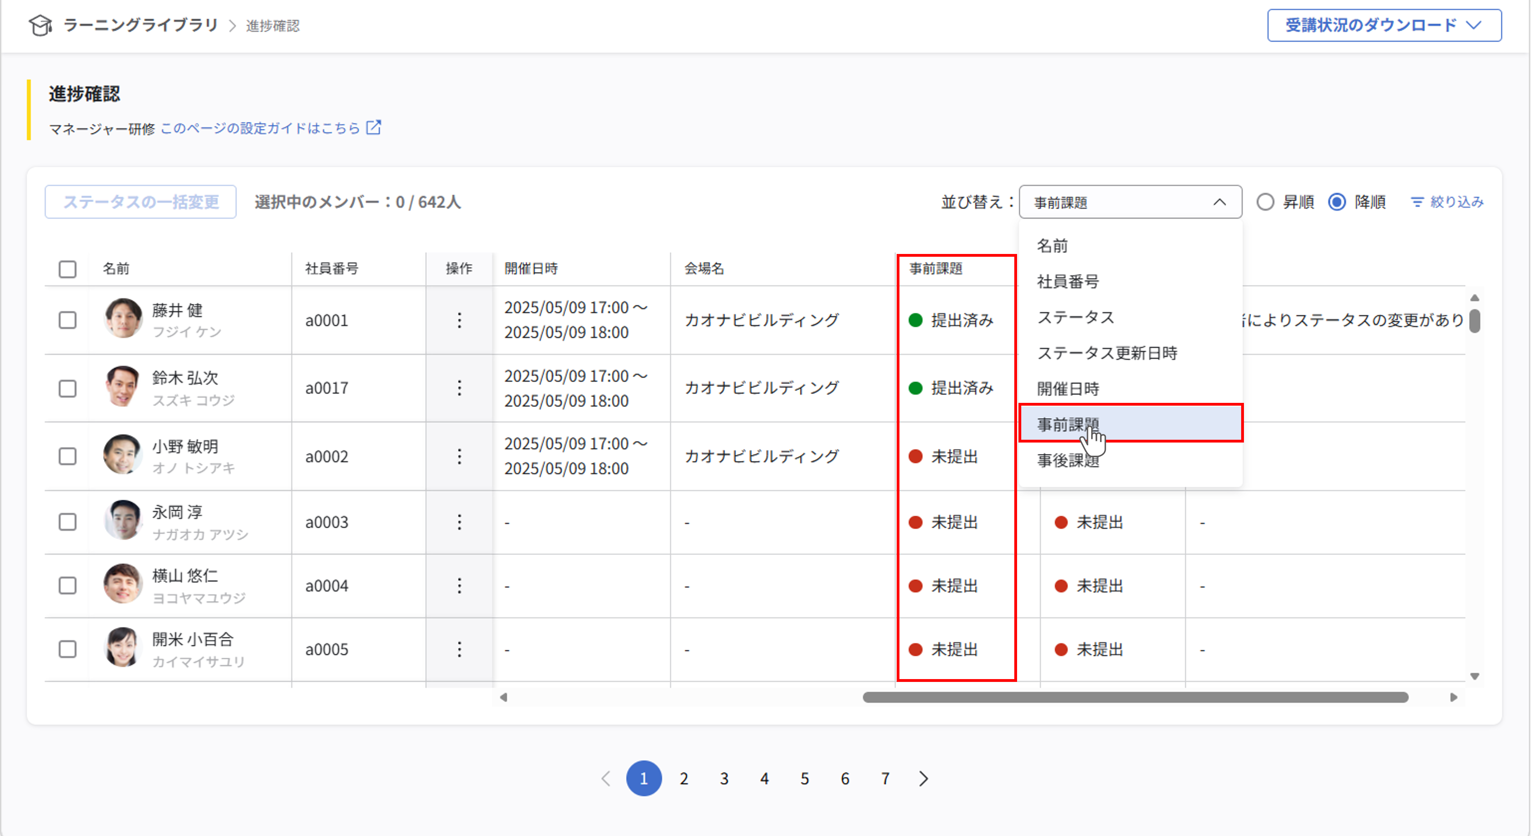The image size is (1531, 836).
Task: Open the action menu for 小野 敏明
Action: (459, 456)
